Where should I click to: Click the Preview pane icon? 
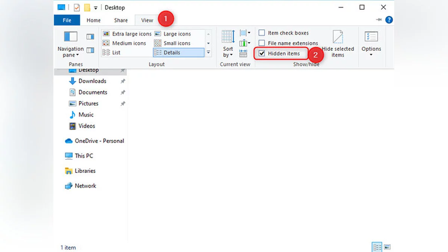[90, 37]
